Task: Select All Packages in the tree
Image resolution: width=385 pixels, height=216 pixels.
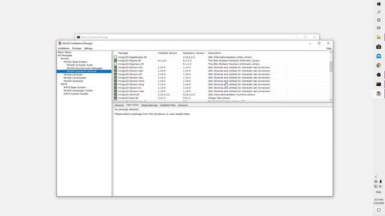Action: (x=65, y=56)
